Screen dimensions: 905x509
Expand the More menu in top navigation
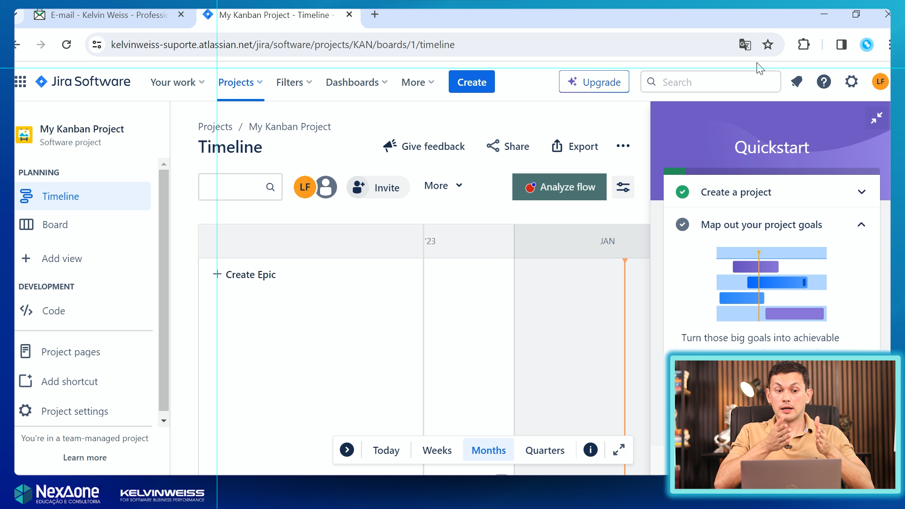(x=418, y=82)
